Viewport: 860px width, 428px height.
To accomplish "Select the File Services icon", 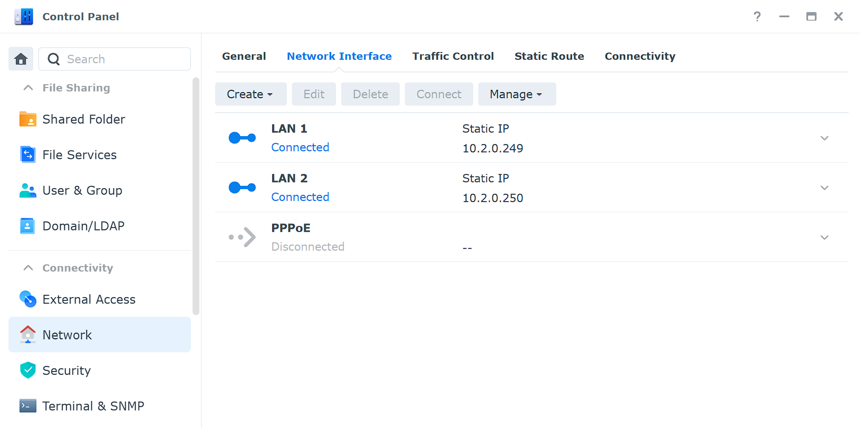I will (x=27, y=155).
